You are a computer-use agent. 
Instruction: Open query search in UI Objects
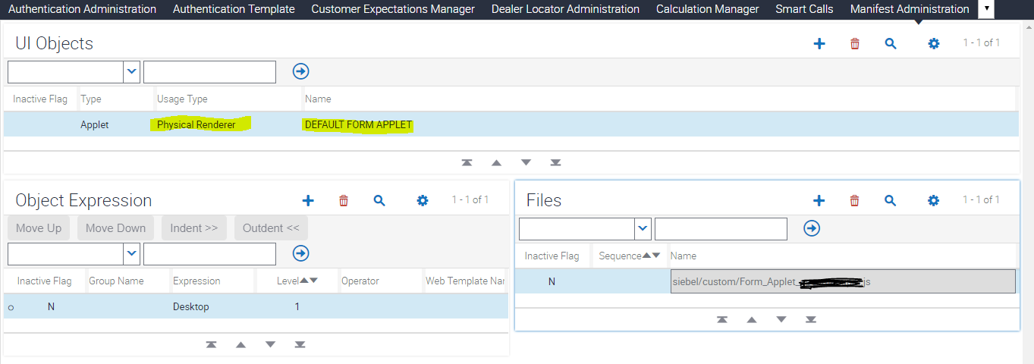click(891, 44)
